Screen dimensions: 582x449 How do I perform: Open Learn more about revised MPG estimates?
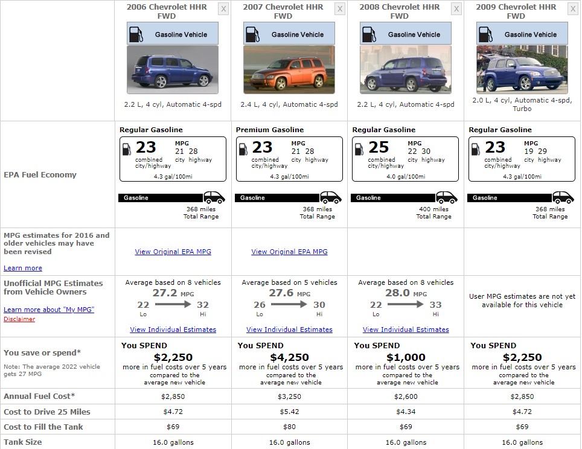tap(23, 268)
